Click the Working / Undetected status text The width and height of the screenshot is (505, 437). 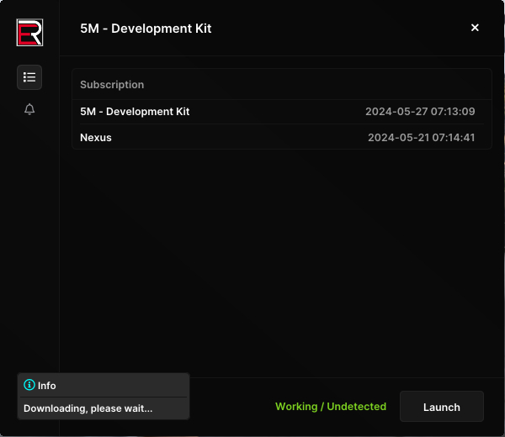tap(330, 407)
